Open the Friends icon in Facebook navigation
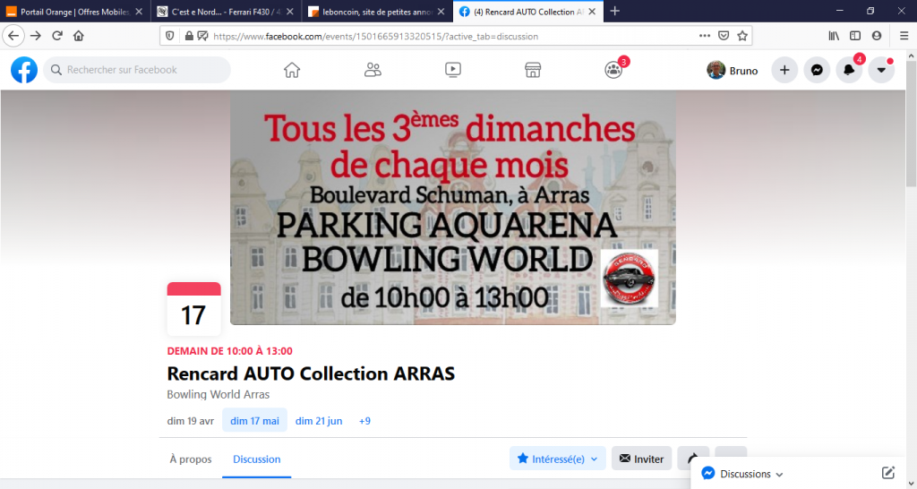Viewport: 917px width, 489px height. (373, 70)
